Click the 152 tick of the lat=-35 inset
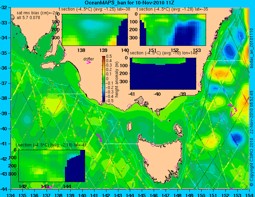255x197 pixels. click(174, 50)
